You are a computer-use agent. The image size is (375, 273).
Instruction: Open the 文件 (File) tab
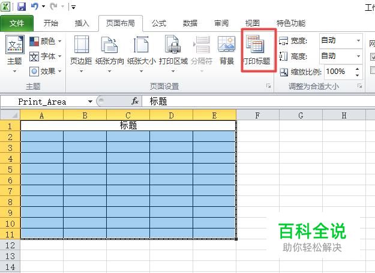pyautogui.click(x=17, y=23)
